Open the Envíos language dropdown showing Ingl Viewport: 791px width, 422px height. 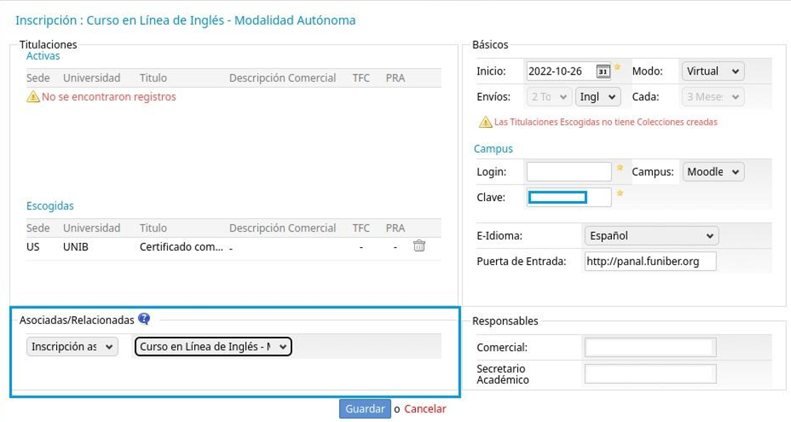tap(598, 97)
